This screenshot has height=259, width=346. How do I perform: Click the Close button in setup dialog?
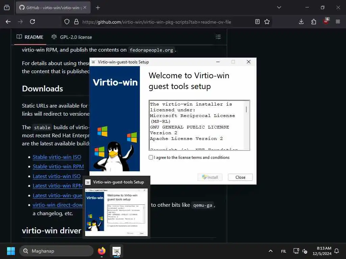(240, 177)
